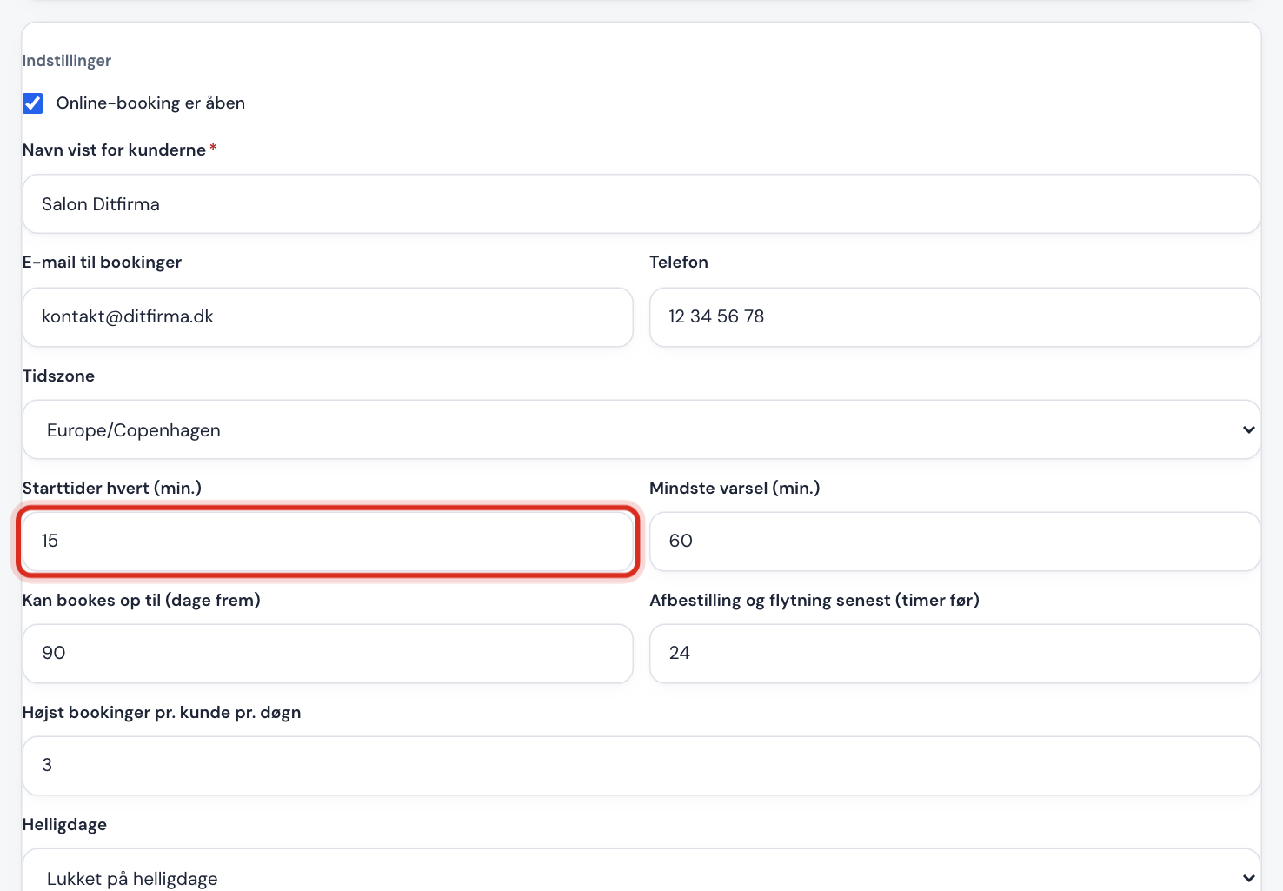Screen dimensions: 1283x891
Task: Click Højst bookinger pr. kunde pr. døgn label
Action: pyautogui.click(x=162, y=713)
